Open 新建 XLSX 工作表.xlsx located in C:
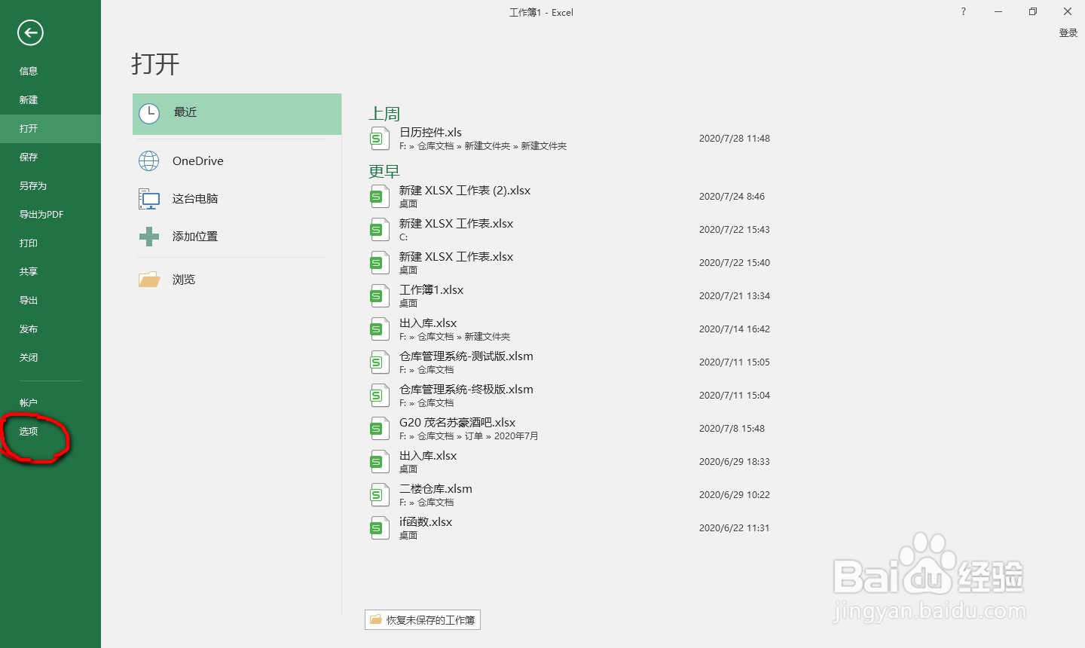 click(573, 230)
